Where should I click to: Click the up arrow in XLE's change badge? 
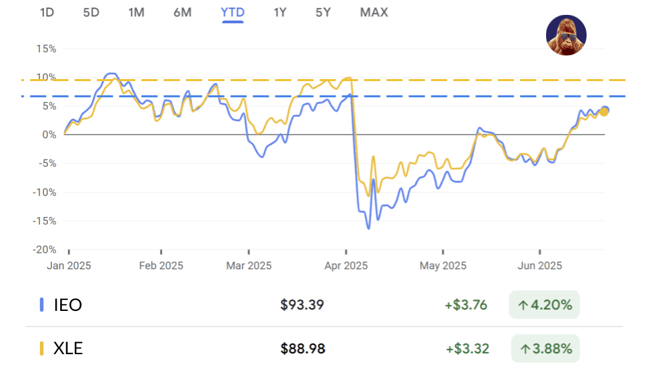(x=524, y=349)
